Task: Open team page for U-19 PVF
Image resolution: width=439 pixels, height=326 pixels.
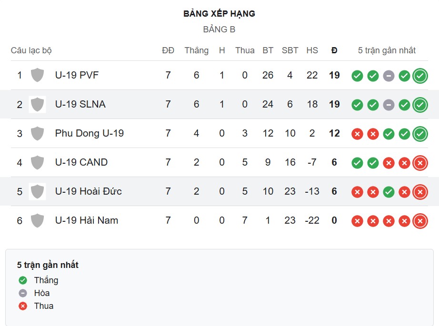Action: point(77,75)
